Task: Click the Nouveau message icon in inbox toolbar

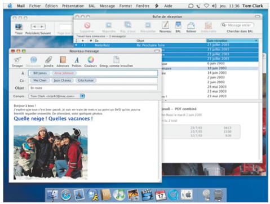Action: point(165,25)
